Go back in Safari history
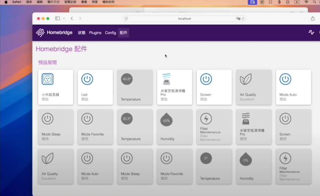The width and height of the screenshot is (320, 196). (x=72, y=18)
